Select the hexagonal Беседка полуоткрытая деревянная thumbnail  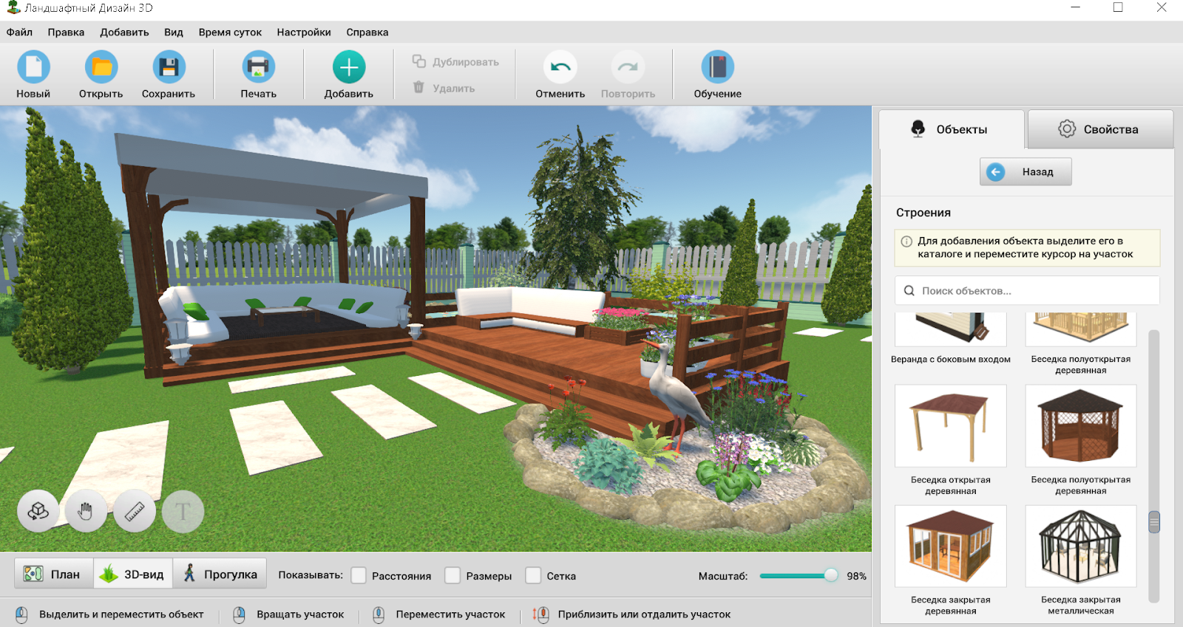tap(1081, 425)
